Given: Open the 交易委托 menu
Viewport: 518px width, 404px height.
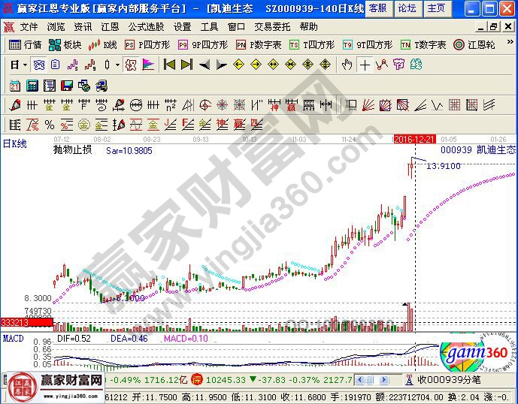Looking at the screenshot, I should (x=271, y=26).
